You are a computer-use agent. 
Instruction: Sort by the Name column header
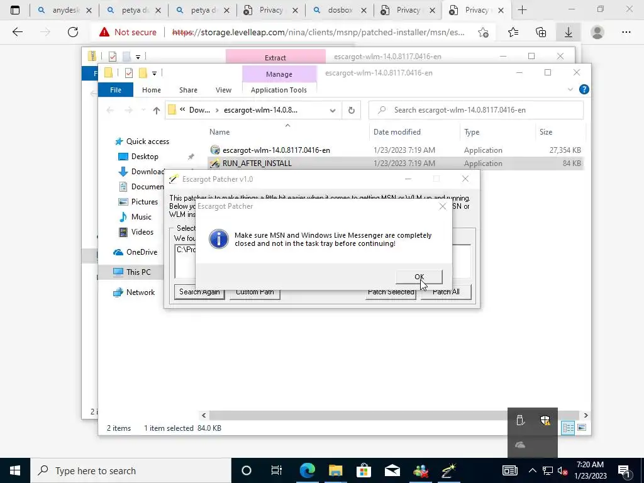[219, 132]
